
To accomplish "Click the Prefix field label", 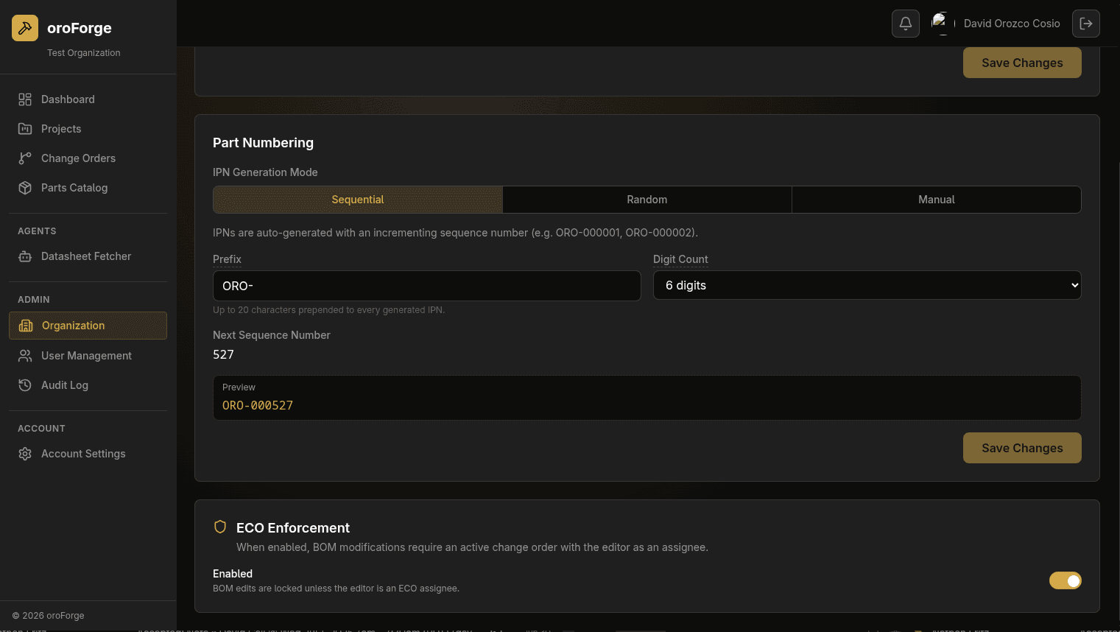I will coord(227,259).
